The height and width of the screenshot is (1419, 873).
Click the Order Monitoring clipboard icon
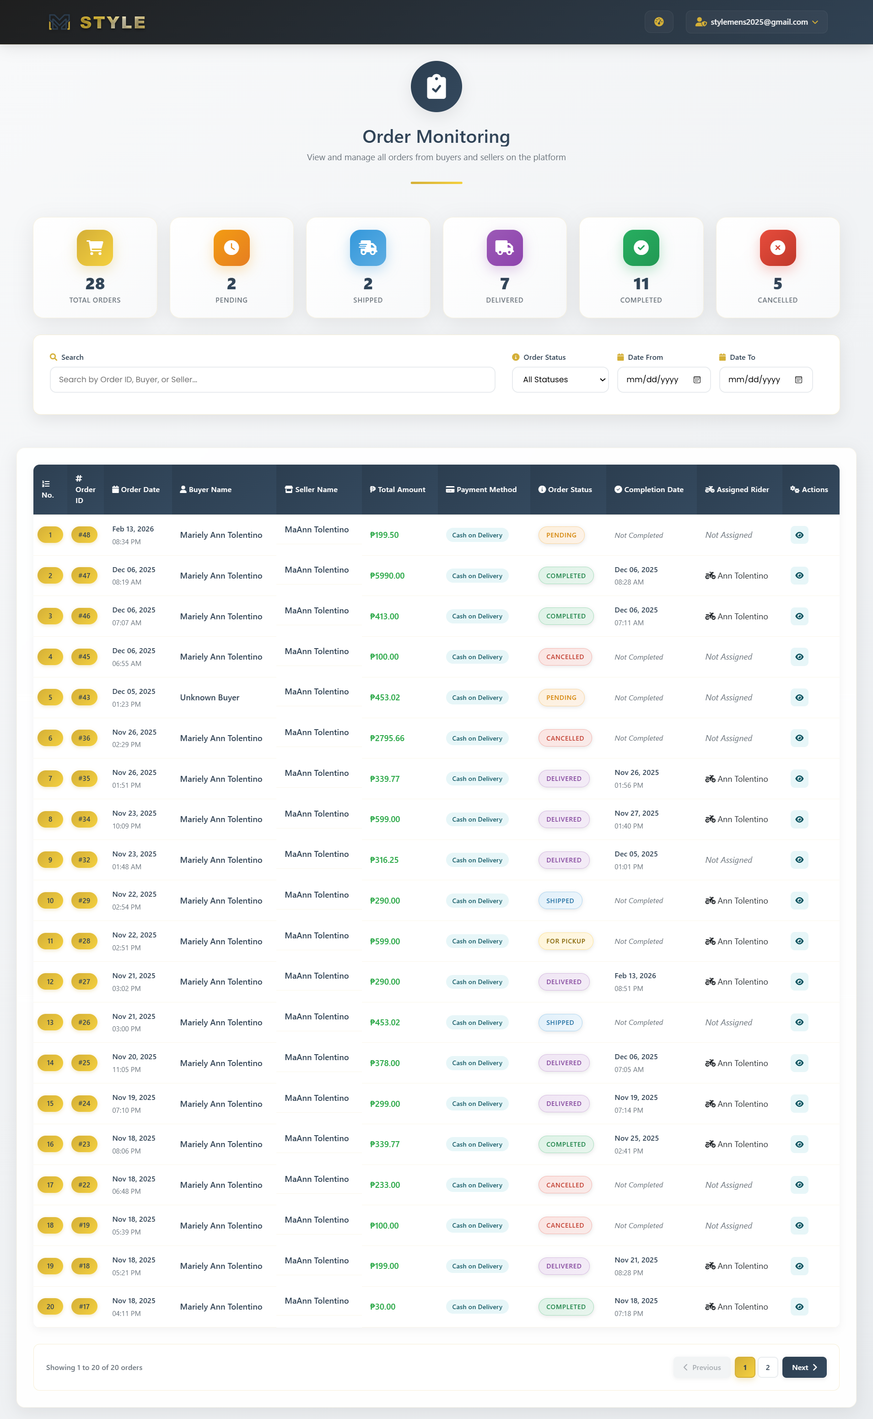(436, 86)
